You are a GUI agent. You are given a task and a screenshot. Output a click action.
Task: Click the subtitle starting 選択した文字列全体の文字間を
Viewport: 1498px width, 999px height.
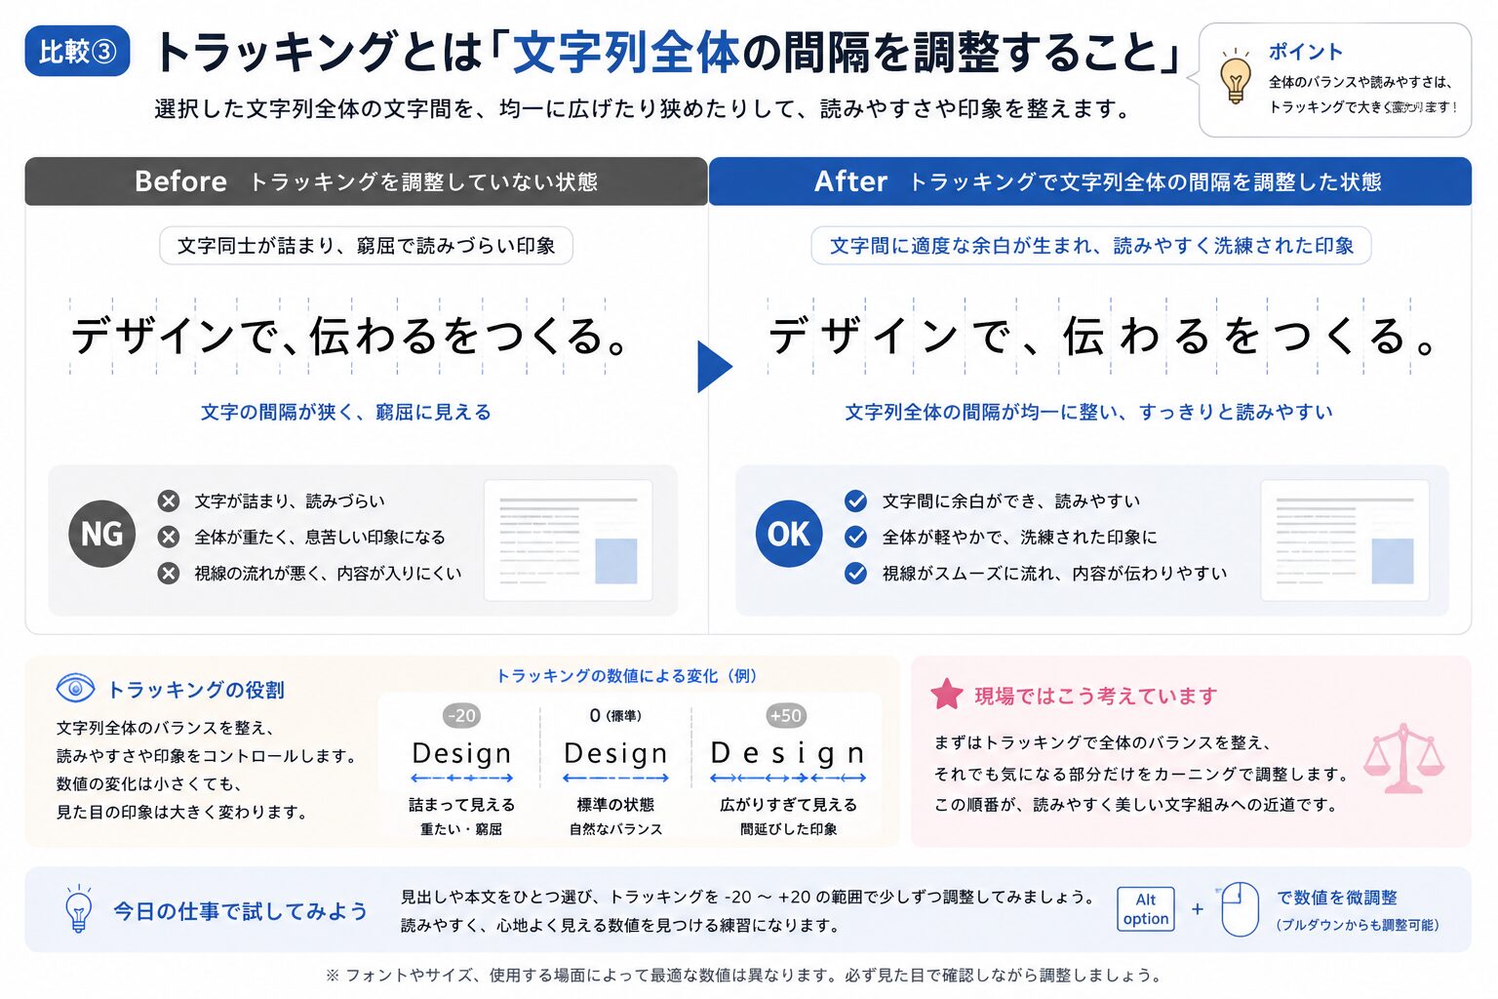tap(643, 109)
